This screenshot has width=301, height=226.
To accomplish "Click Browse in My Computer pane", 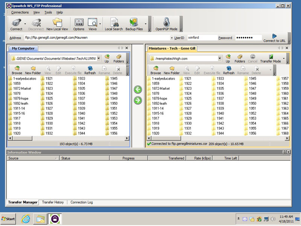I will pos(17,70).
